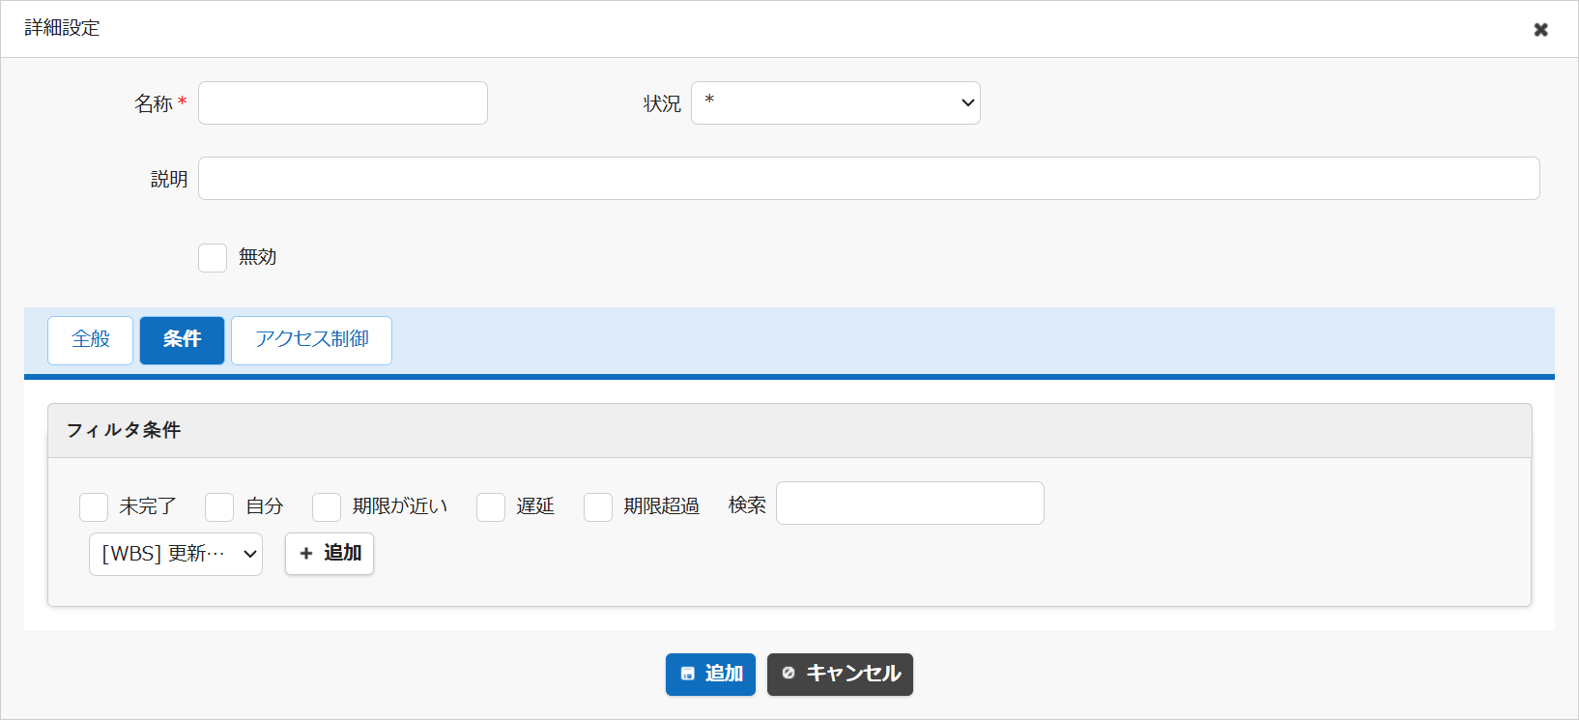Screen dimensions: 1579x720
Task: Click the 検索 filter input box
Action: click(x=910, y=504)
